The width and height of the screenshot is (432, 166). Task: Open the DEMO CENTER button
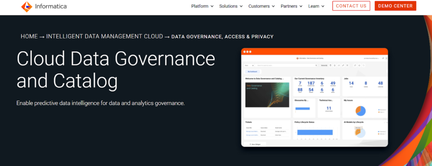pyautogui.click(x=395, y=6)
